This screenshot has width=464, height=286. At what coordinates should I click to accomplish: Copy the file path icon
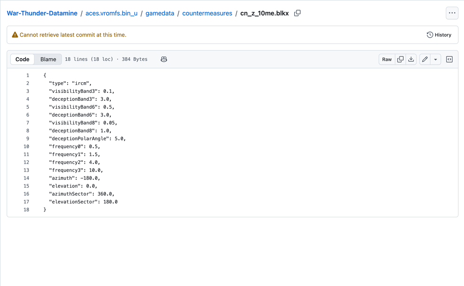tap(297, 13)
